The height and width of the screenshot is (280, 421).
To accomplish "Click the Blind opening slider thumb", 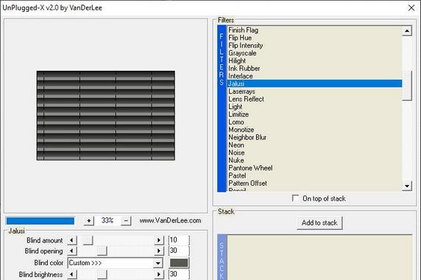I will coord(102,251).
